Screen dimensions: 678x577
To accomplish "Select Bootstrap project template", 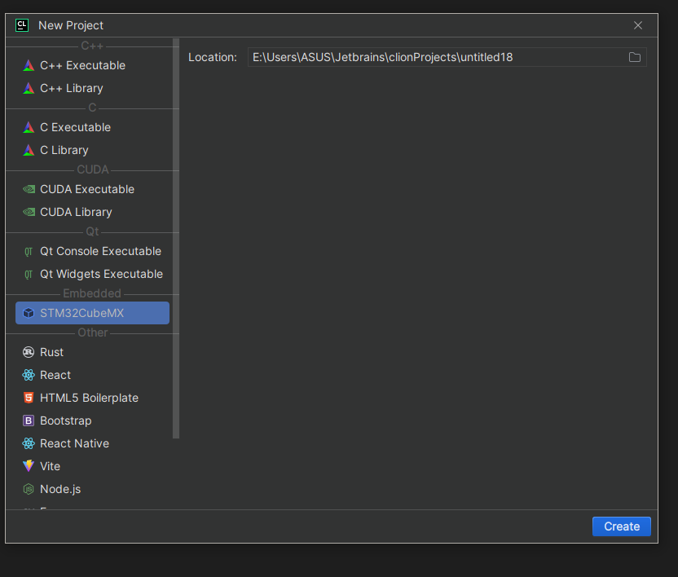I will point(92,421).
